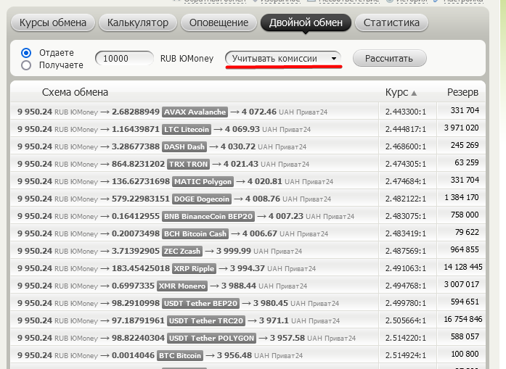Select the TRX TRON currency tag
506x369 pixels.
[189, 164]
